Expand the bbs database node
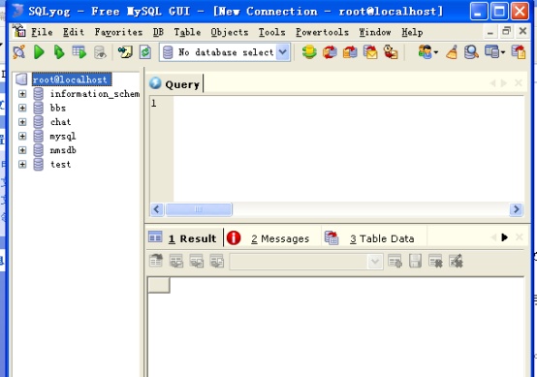 pos(22,108)
